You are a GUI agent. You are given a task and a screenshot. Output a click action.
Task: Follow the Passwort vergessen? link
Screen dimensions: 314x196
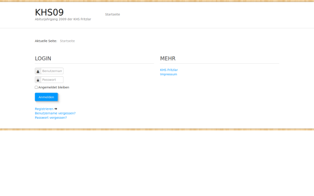tap(51, 118)
